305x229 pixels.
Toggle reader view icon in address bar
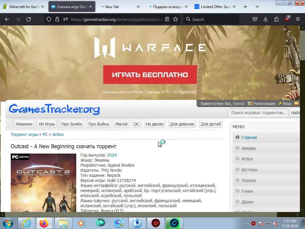(167, 19)
